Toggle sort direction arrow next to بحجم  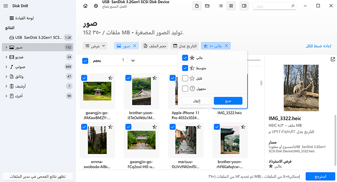point(123,60)
